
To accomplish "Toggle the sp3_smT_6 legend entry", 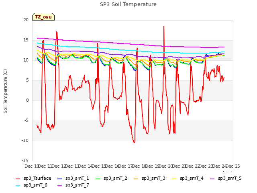I will 31,185.
